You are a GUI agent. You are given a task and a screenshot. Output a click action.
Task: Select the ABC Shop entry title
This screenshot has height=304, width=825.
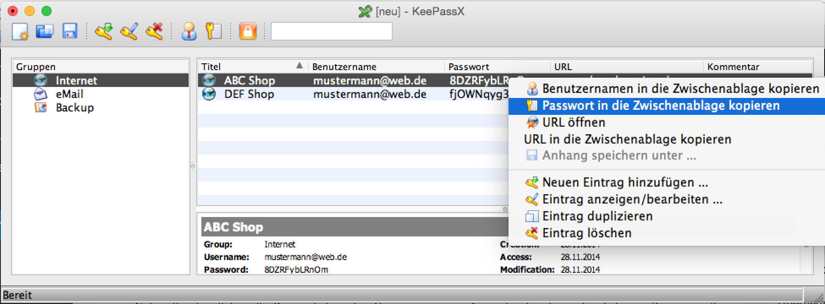pyautogui.click(x=250, y=80)
